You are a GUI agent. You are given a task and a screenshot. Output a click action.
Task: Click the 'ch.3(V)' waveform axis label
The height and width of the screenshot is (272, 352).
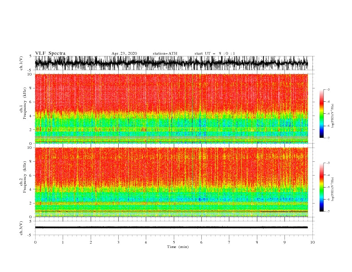pyautogui.click(x=21, y=228)
